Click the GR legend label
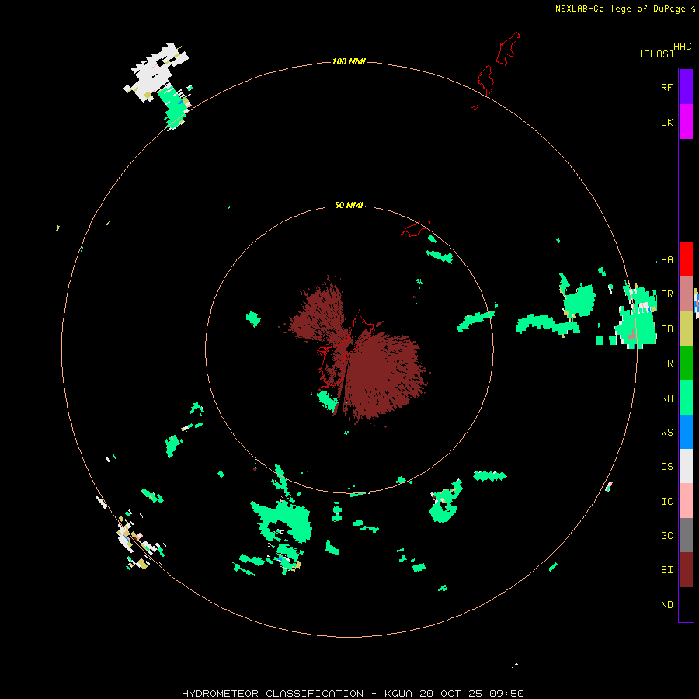 [666, 294]
